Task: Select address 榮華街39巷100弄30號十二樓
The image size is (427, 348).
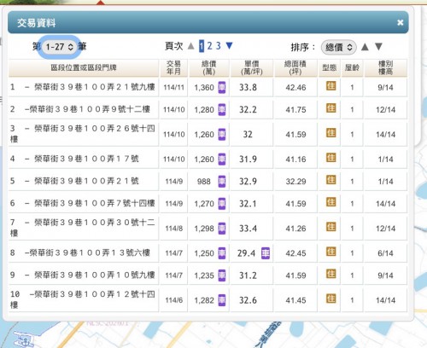Action: [x=83, y=228]
